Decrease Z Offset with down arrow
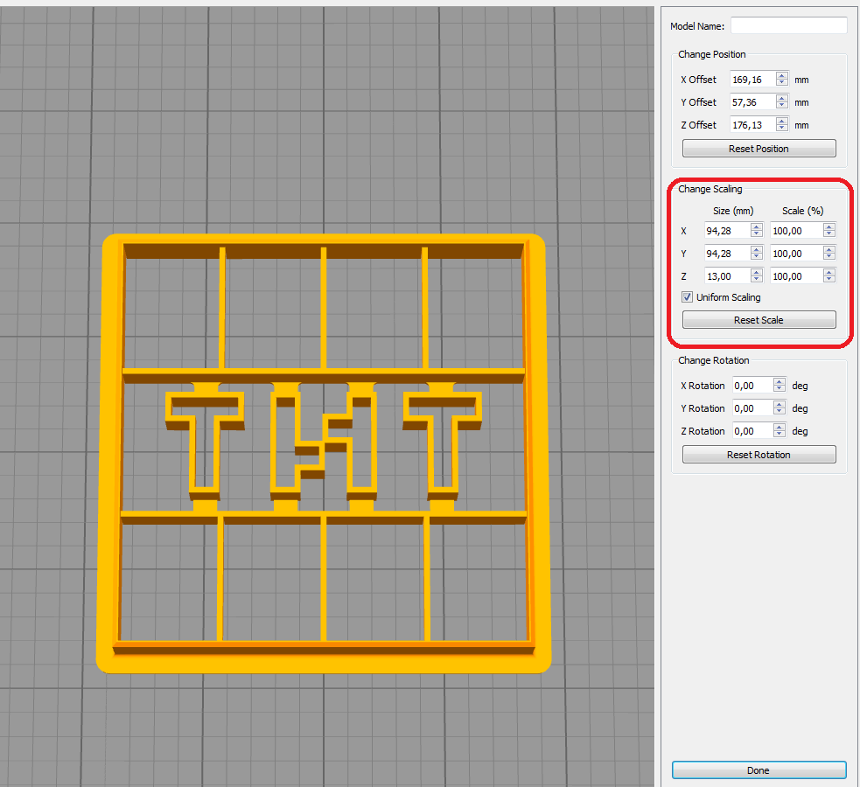860x787 pixels. (782, 129)
